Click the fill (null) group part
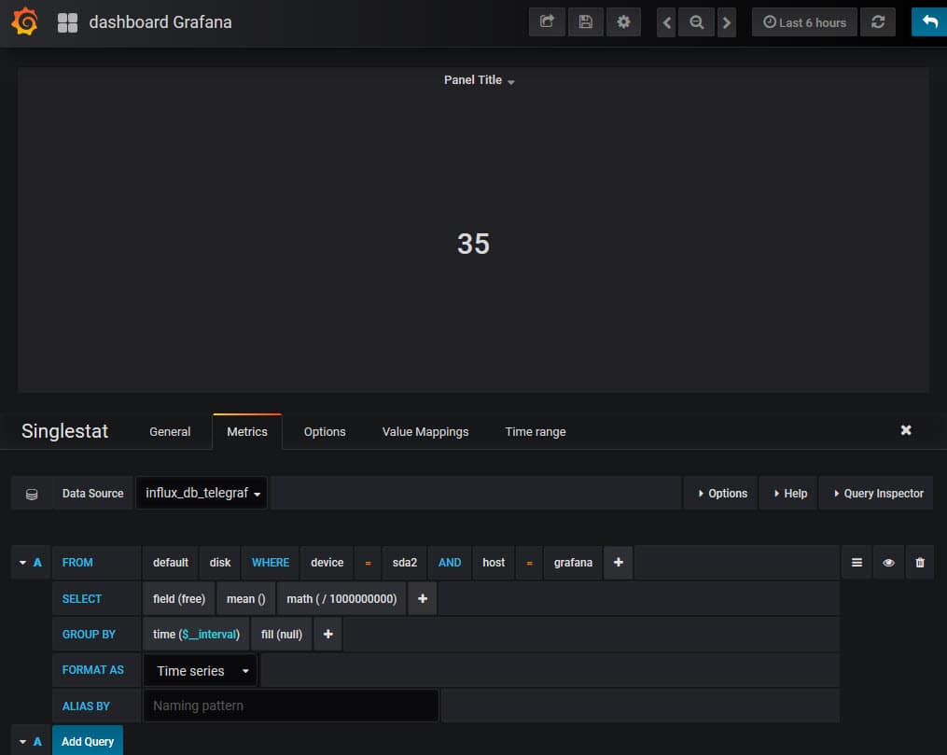 pyautogui.click(x=282, y=635)
